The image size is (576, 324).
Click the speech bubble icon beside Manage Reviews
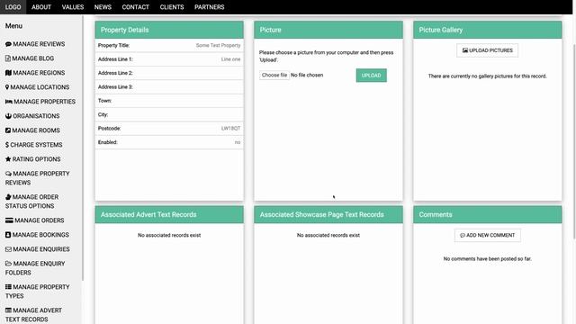pyautogui.click(x=8, y=44)
